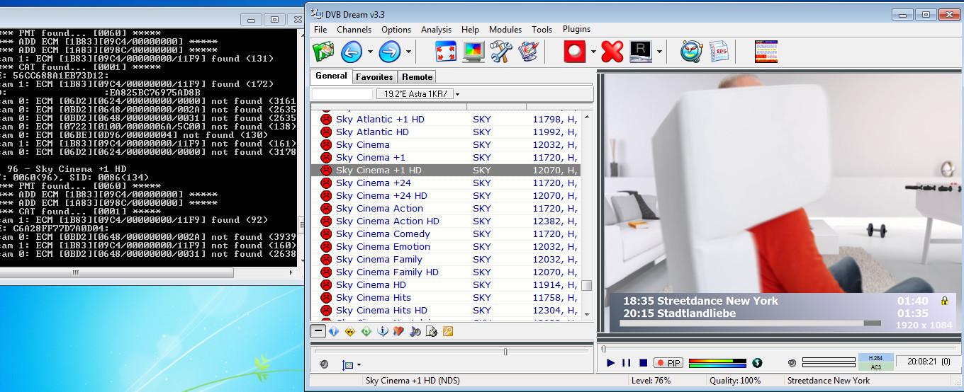Open the Options menu
This screenshot has width=964, height=392.
click(x=396, y=30)
